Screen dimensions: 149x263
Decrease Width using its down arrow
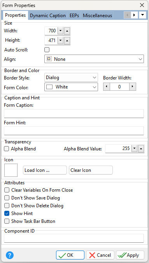pos(60,31)
